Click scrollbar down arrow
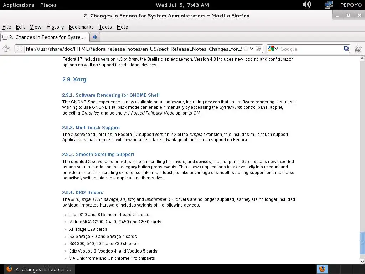 (362, 262)
